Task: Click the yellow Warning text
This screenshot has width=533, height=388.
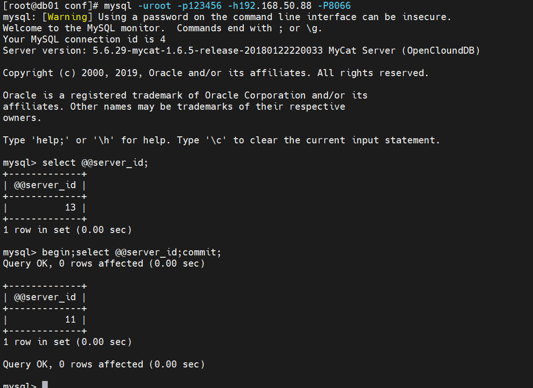Action: 67,17
